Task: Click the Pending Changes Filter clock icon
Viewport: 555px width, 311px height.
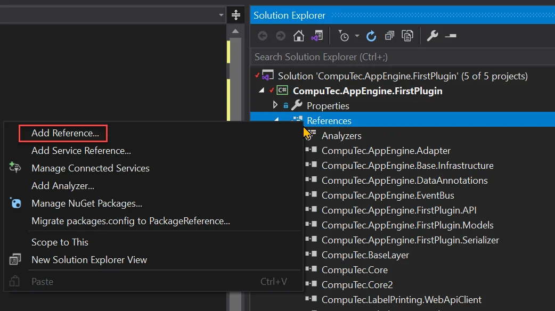Action: pyautogui.click(x=344, y=36)
